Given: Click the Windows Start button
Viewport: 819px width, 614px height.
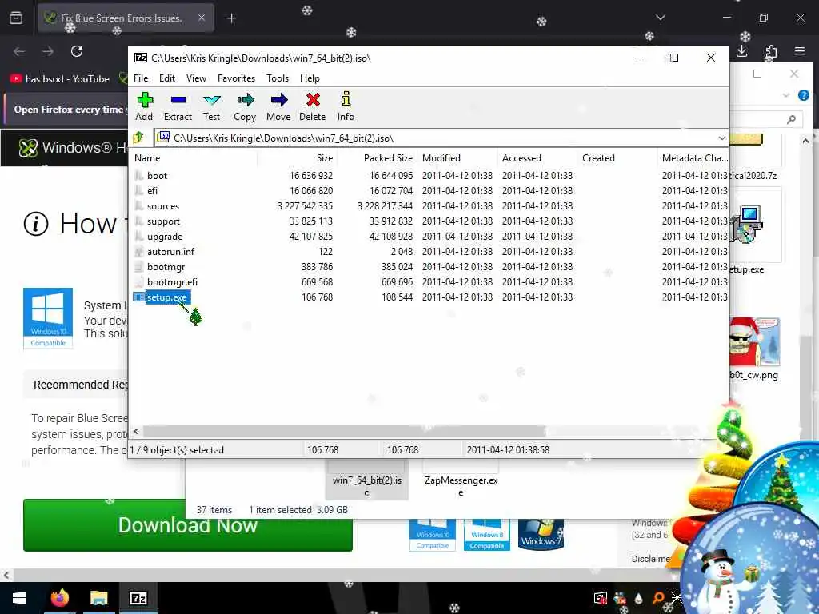Looking at the screenshot, I should [x=19, y=598].
